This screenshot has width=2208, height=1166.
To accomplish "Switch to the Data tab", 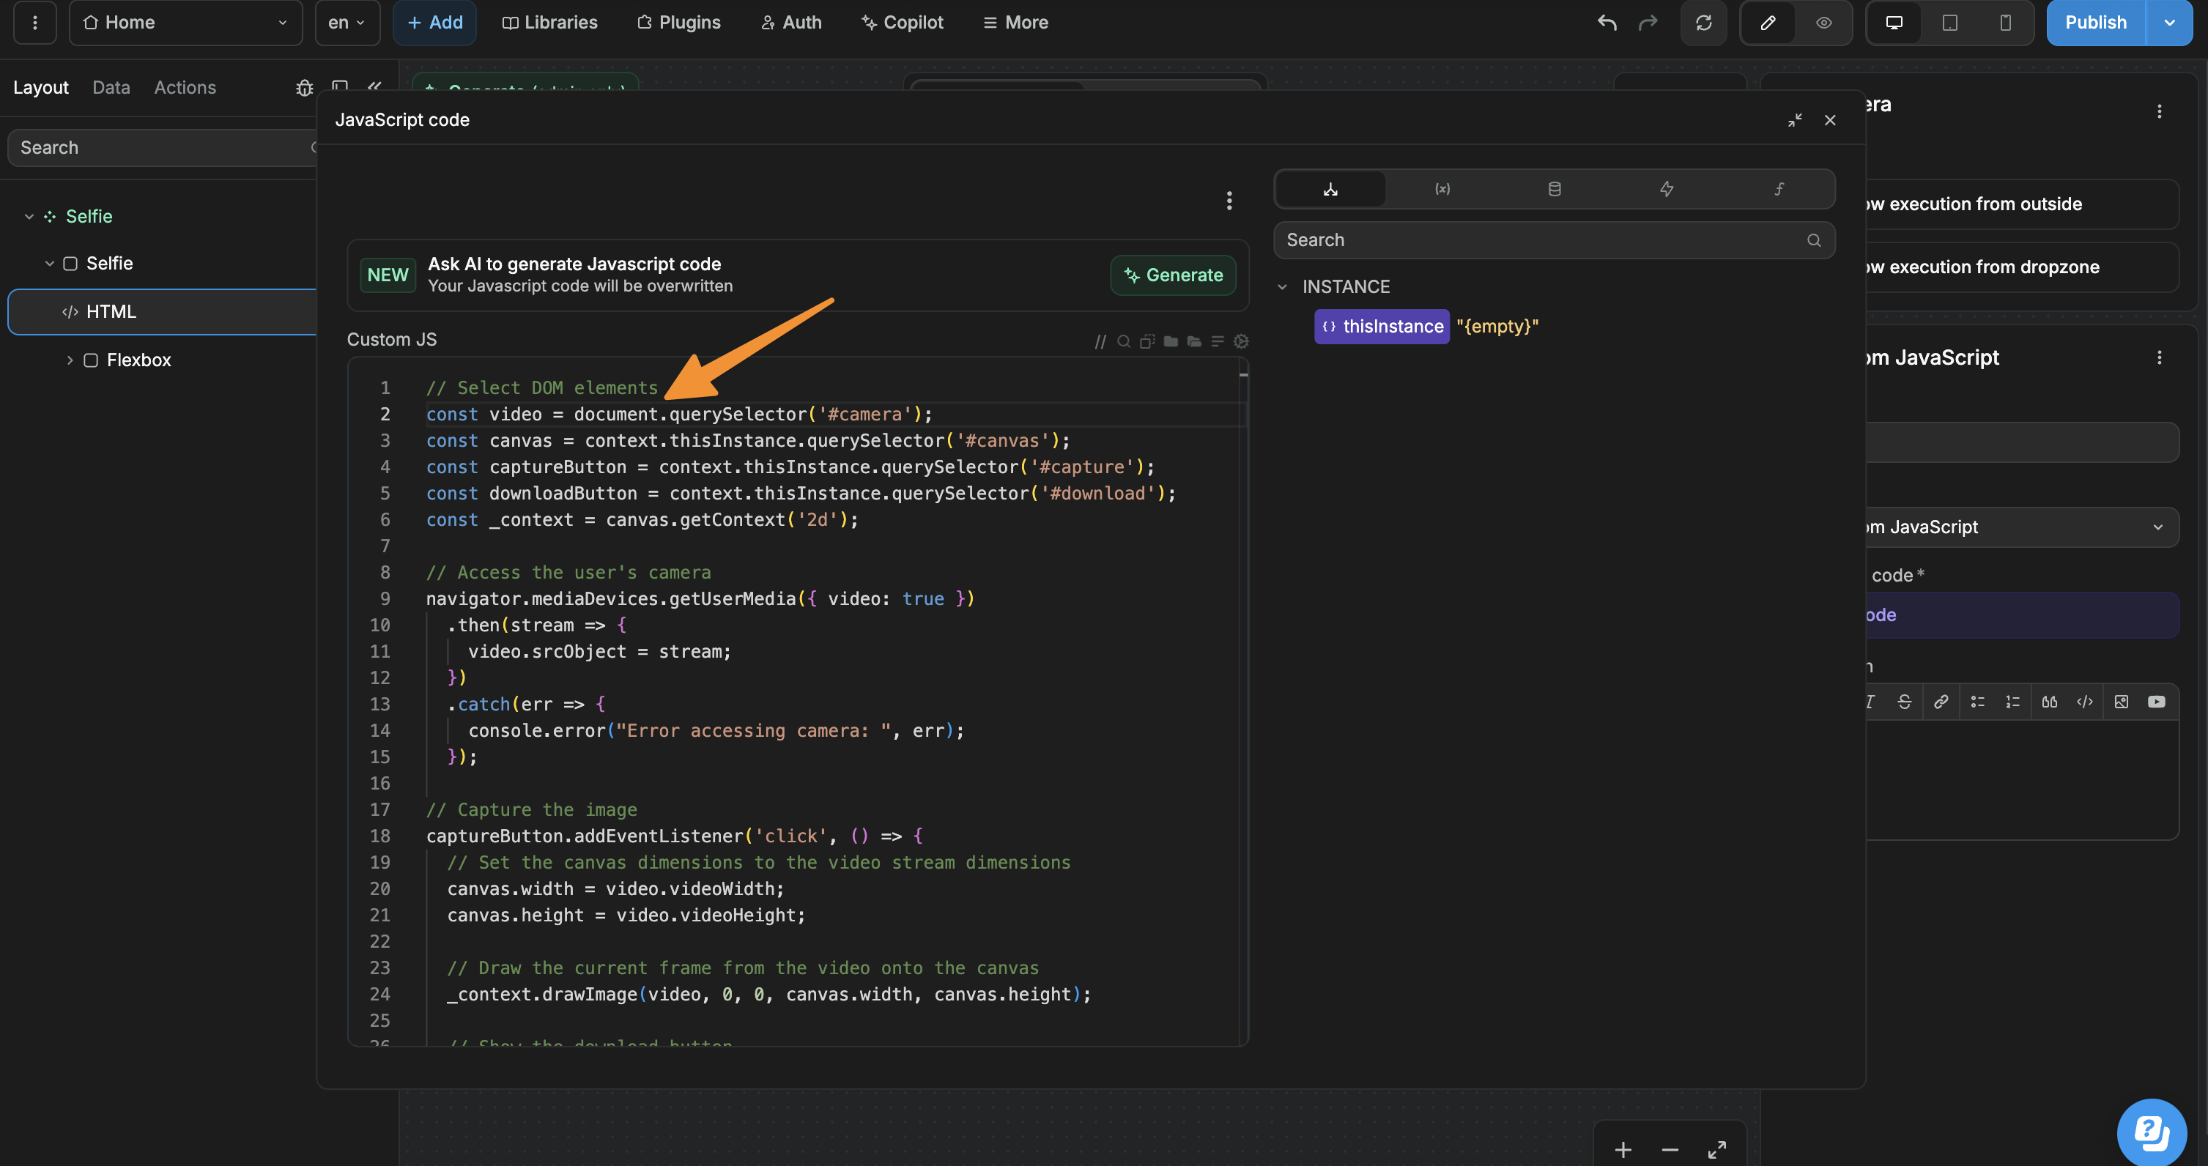I will (111, 86).
